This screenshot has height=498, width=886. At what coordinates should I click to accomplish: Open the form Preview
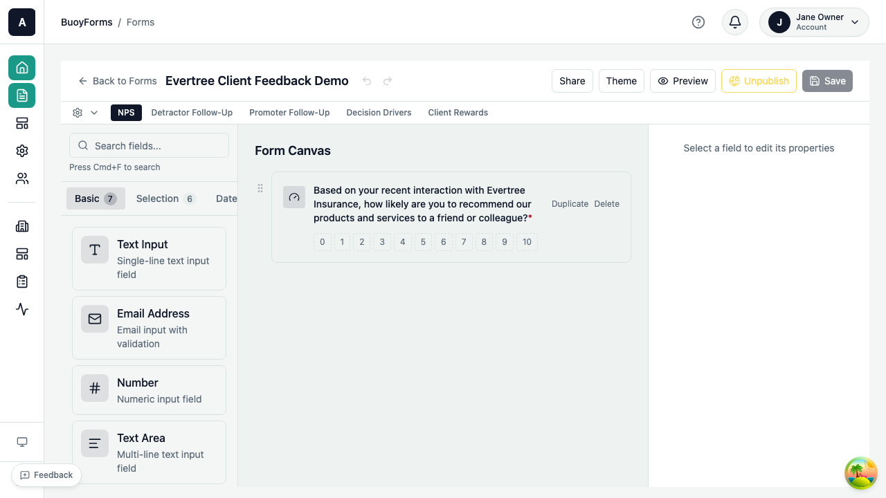coord(682,81)
